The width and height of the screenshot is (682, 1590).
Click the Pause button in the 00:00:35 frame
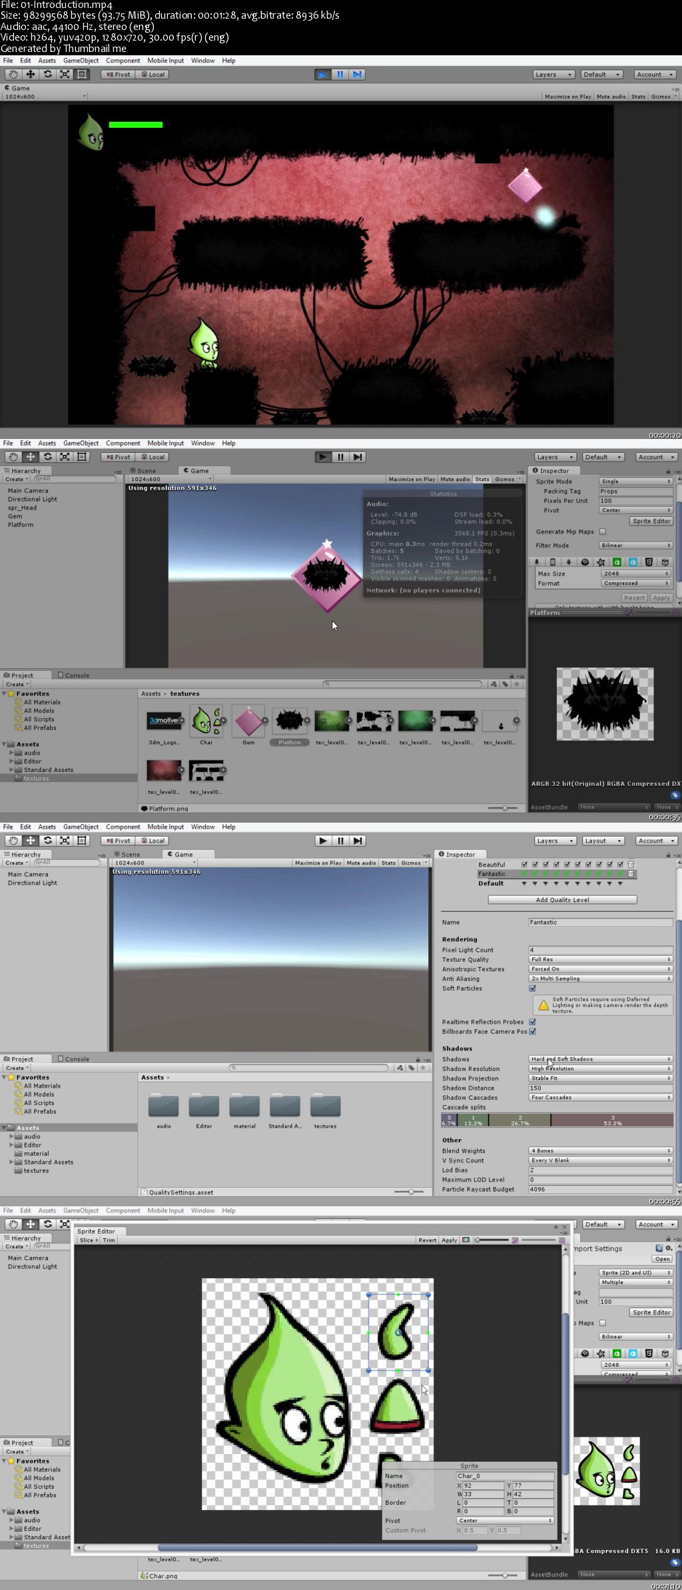[340, 457]
